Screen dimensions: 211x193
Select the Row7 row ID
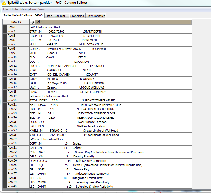point(18,44)
